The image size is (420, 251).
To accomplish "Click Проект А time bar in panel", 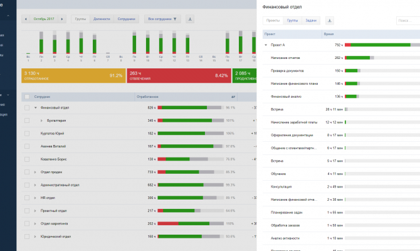I will point(382,45).
